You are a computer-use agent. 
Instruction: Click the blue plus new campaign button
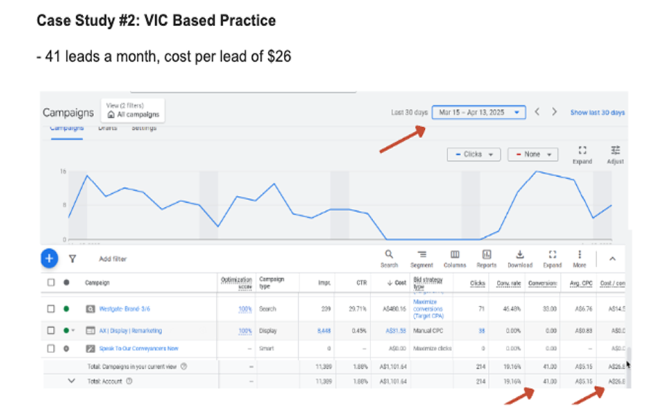49,259
